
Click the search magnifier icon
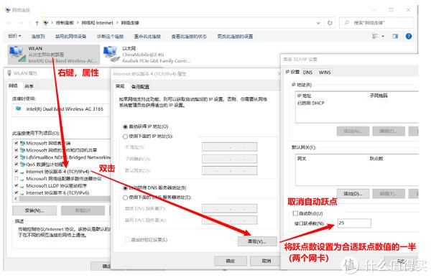click(347, 23)
